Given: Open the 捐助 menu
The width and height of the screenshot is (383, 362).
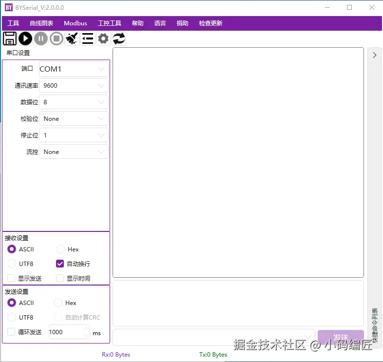Looking at the screenshot, I should [x=182, y=23].
